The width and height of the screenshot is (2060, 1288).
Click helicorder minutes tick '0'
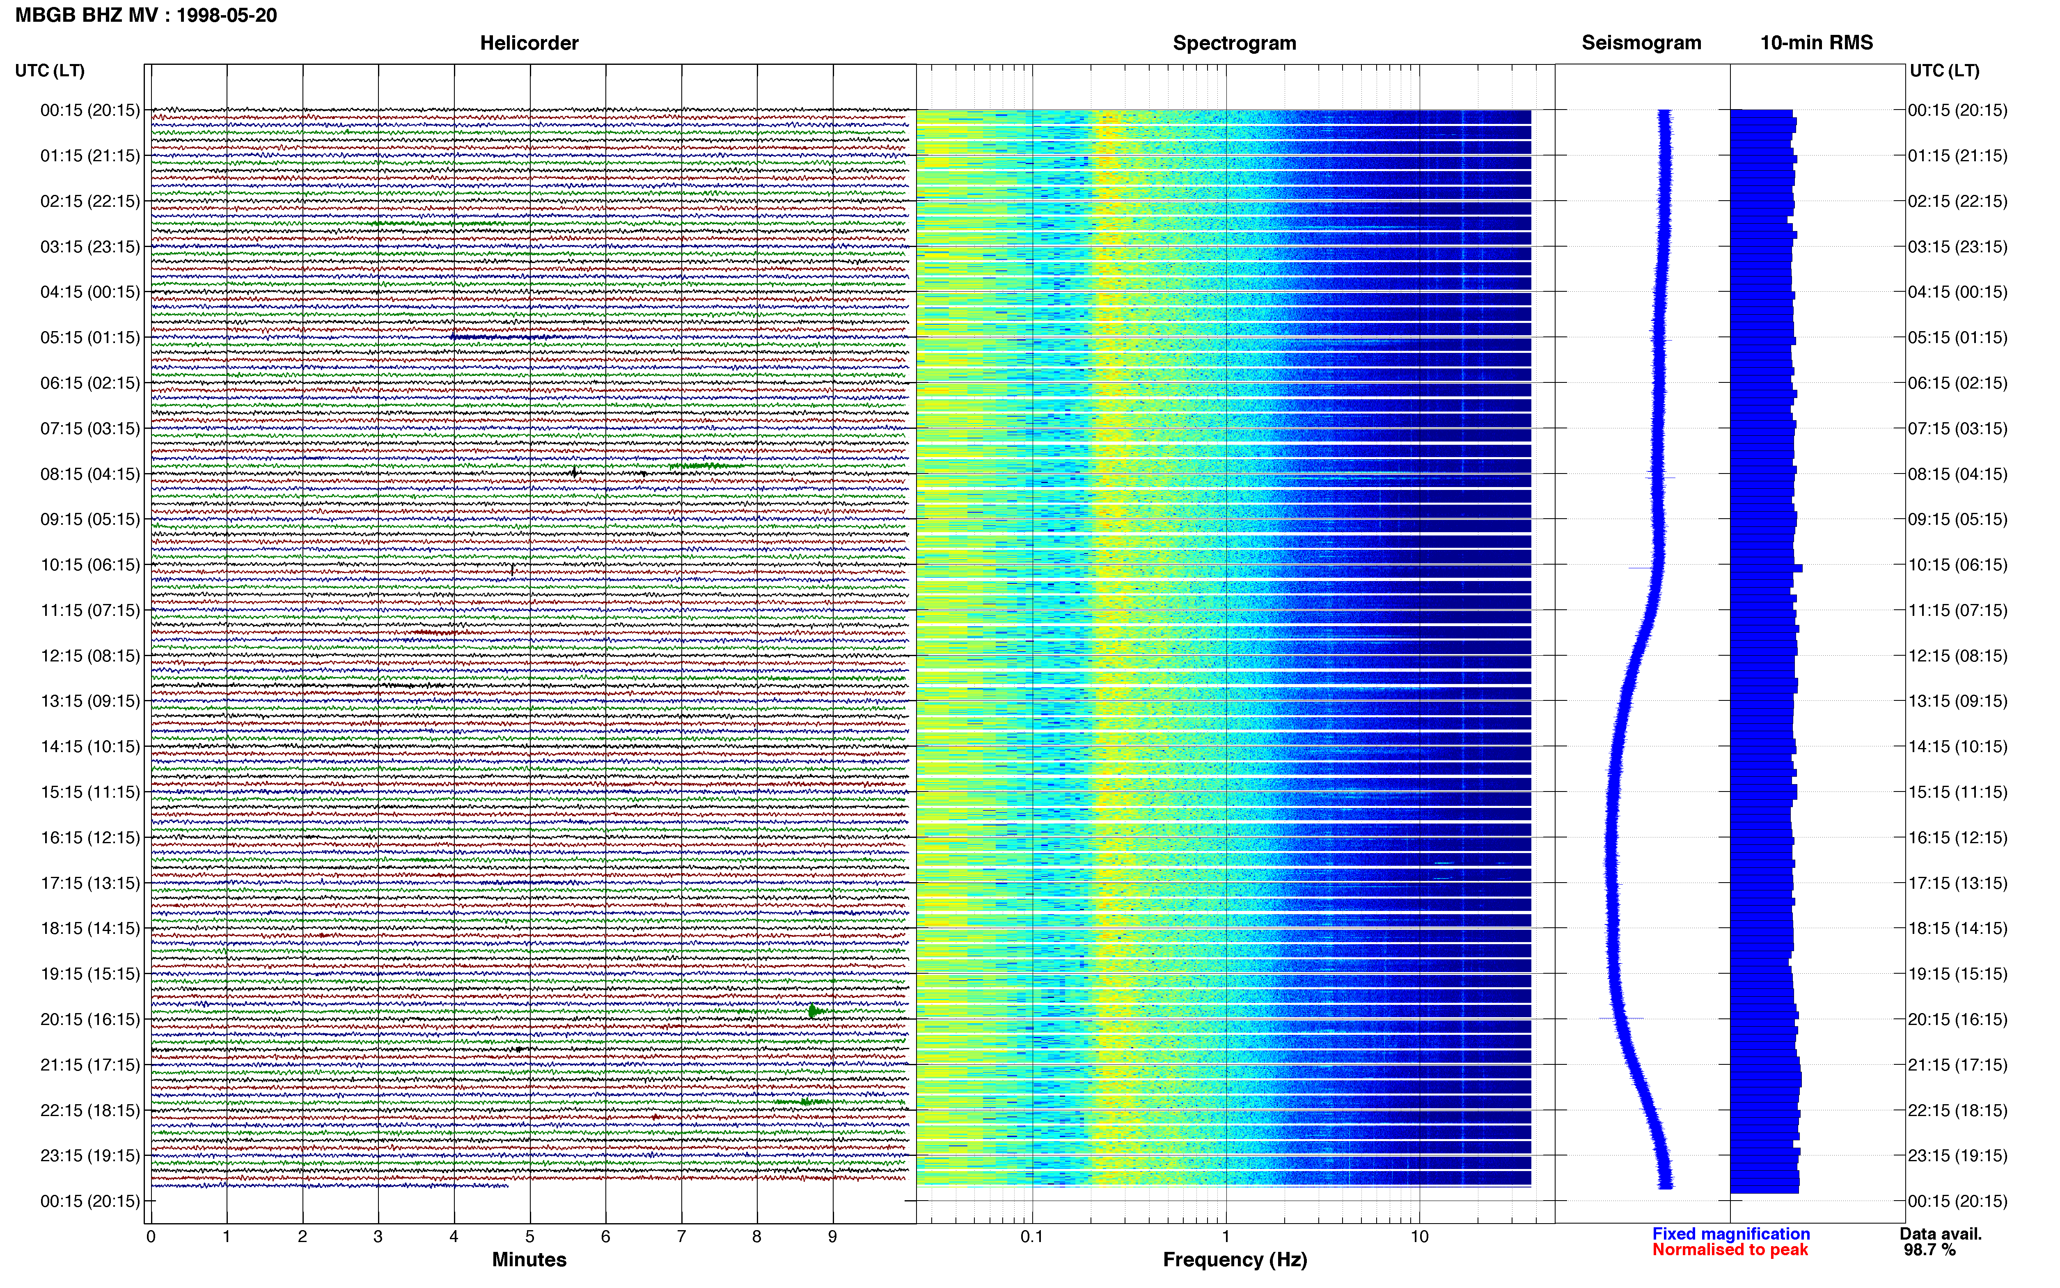(x=151, y=1237)
